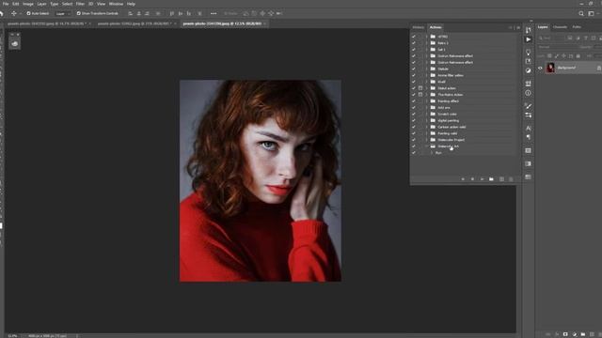The image size is (602, 338).
Task: Toggle Auto-Select checkbox
Action: click(28, 13)
